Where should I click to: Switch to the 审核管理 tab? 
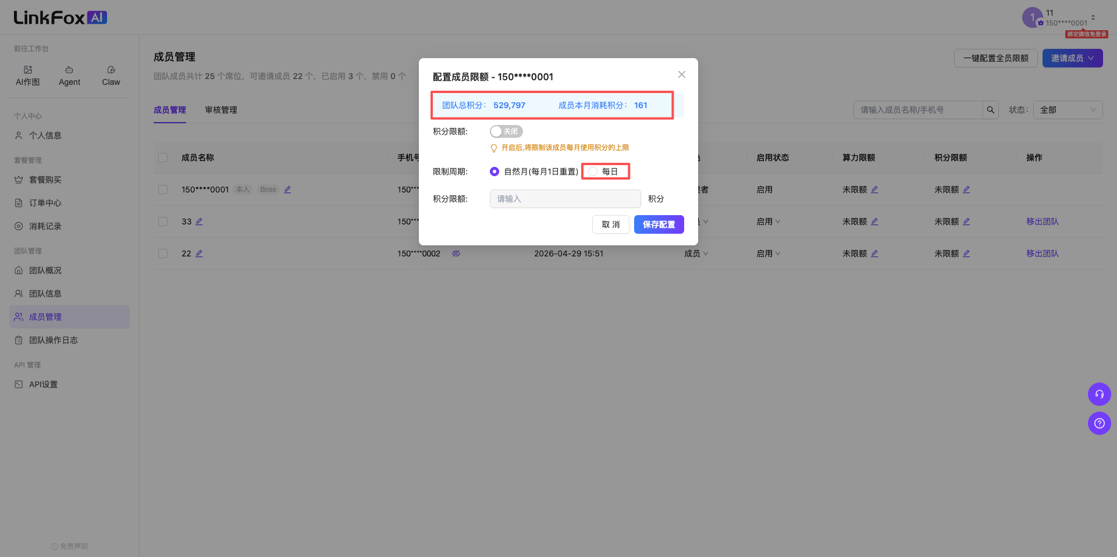221,110
